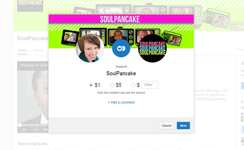The image size is (244, 150).
Task: Click the Other amount input field
Action: pyautogui.click(x=149, y=85)
